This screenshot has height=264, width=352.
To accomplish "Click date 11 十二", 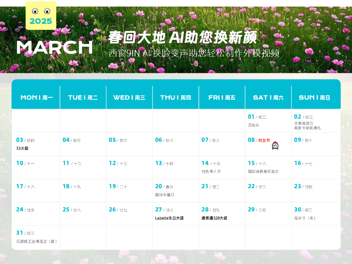I will pyautogui.click(x=72, y=163).
